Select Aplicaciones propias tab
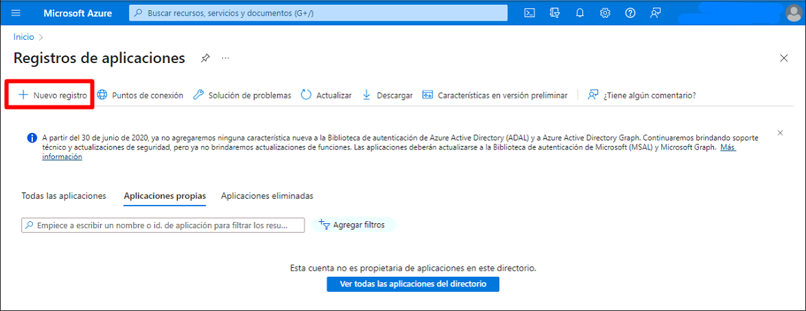Screen dimensions: 806x311 coord(165,195)
